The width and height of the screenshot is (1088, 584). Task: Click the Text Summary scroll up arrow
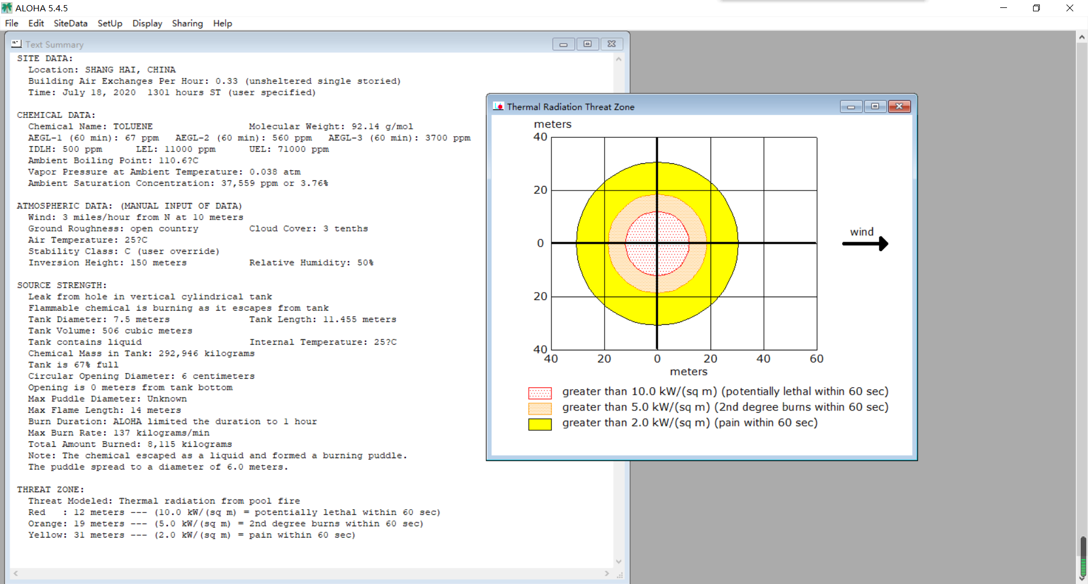tap(618, 59)
